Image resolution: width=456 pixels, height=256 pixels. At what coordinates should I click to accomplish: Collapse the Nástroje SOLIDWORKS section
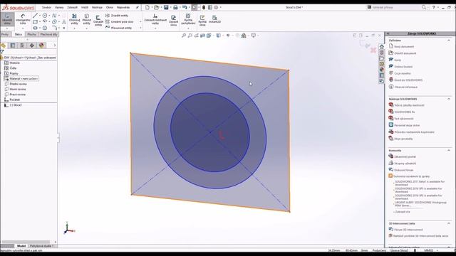[x=449, y=99]
